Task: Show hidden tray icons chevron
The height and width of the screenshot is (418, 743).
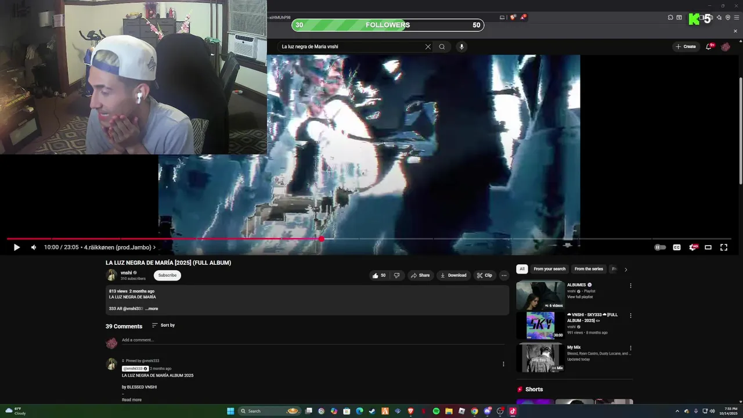Action: (678, 411)
